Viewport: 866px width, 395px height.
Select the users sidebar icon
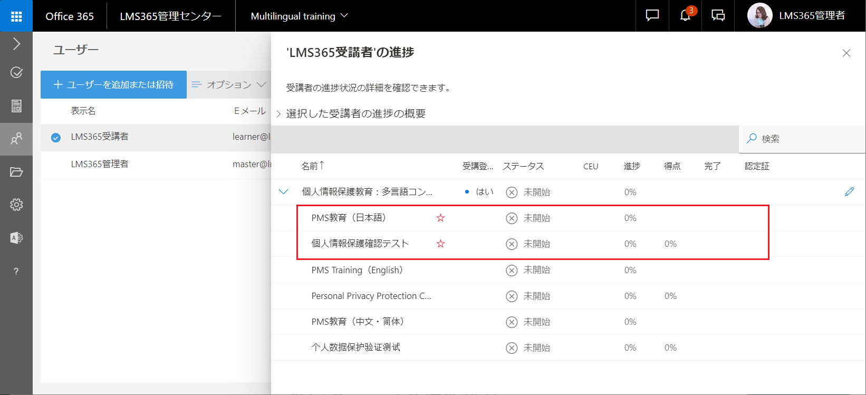[x=16, y=139]
